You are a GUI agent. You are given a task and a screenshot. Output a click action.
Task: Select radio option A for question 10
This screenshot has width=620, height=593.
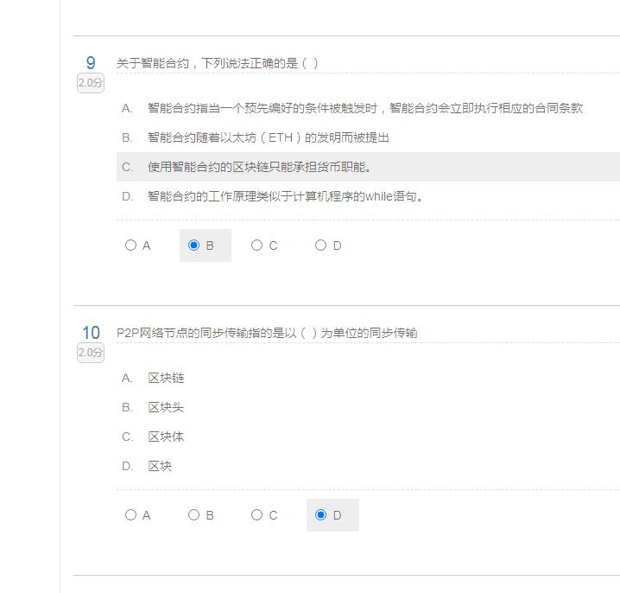coord(131,515)
